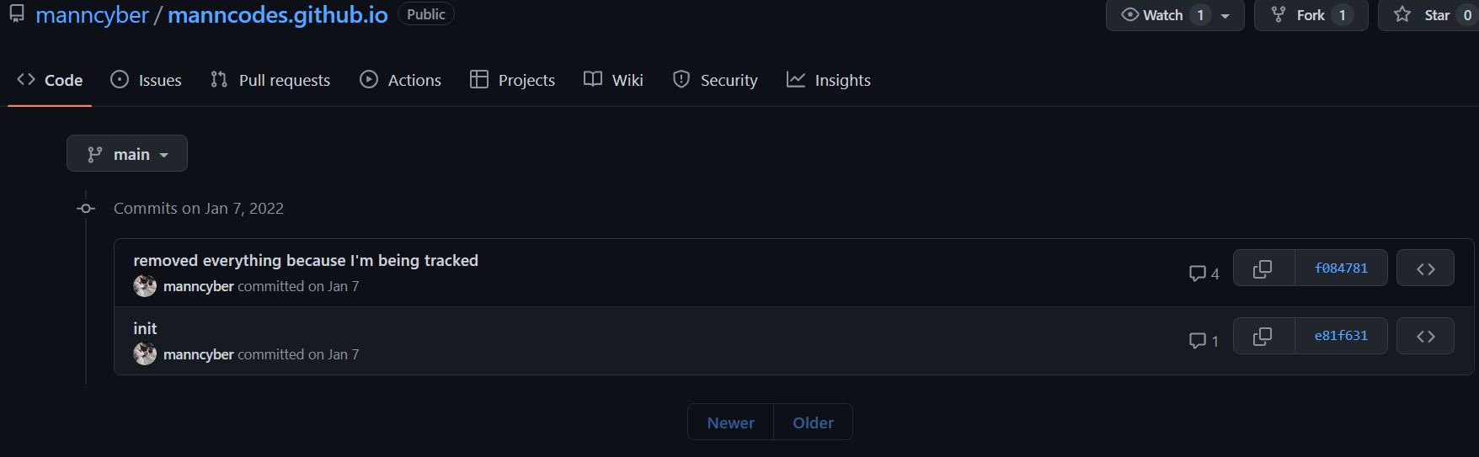Expand the Watch options dropdown arrow
The image size is (1479, 457).
point(1225,16)
